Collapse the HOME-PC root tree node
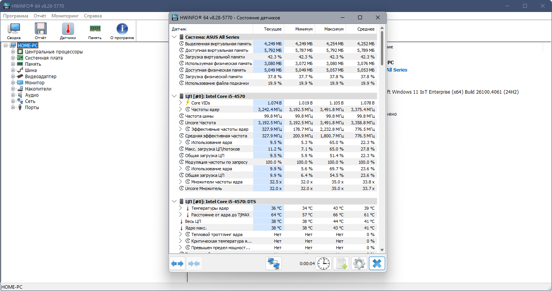Screen dimensions: 552x291 pos(6,46)
